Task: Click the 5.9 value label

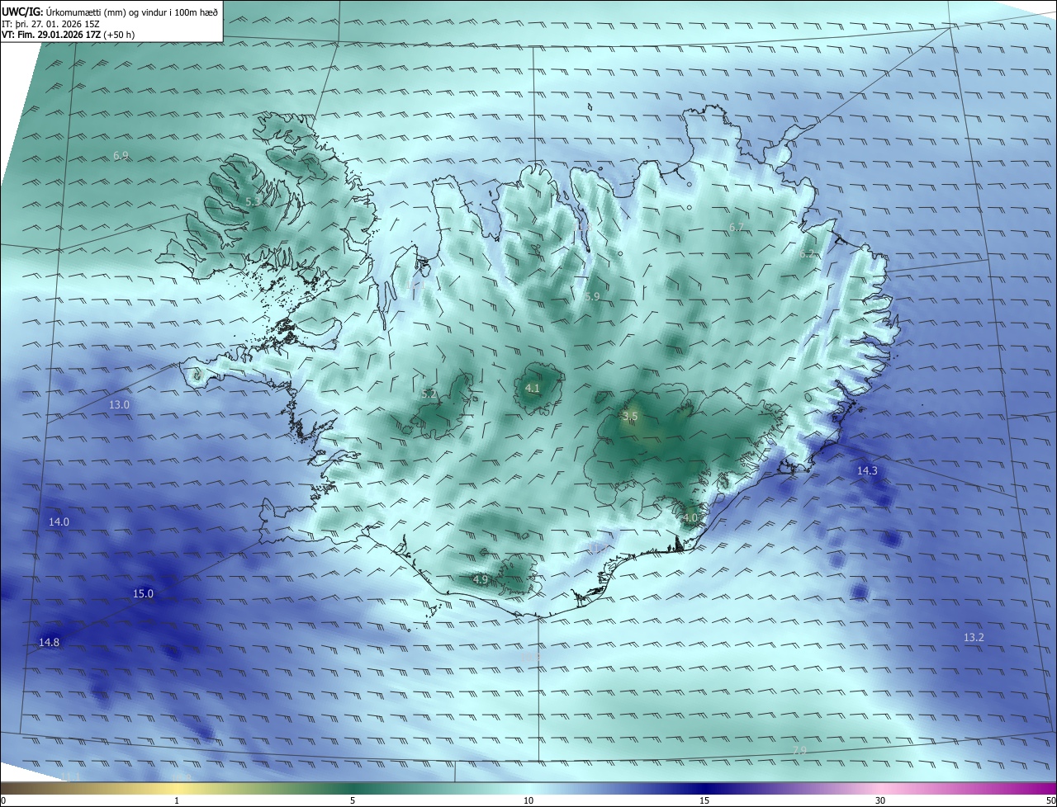Action: [592, 296]
